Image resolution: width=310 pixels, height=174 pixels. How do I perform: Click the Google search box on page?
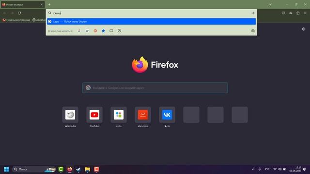[155, 88]
